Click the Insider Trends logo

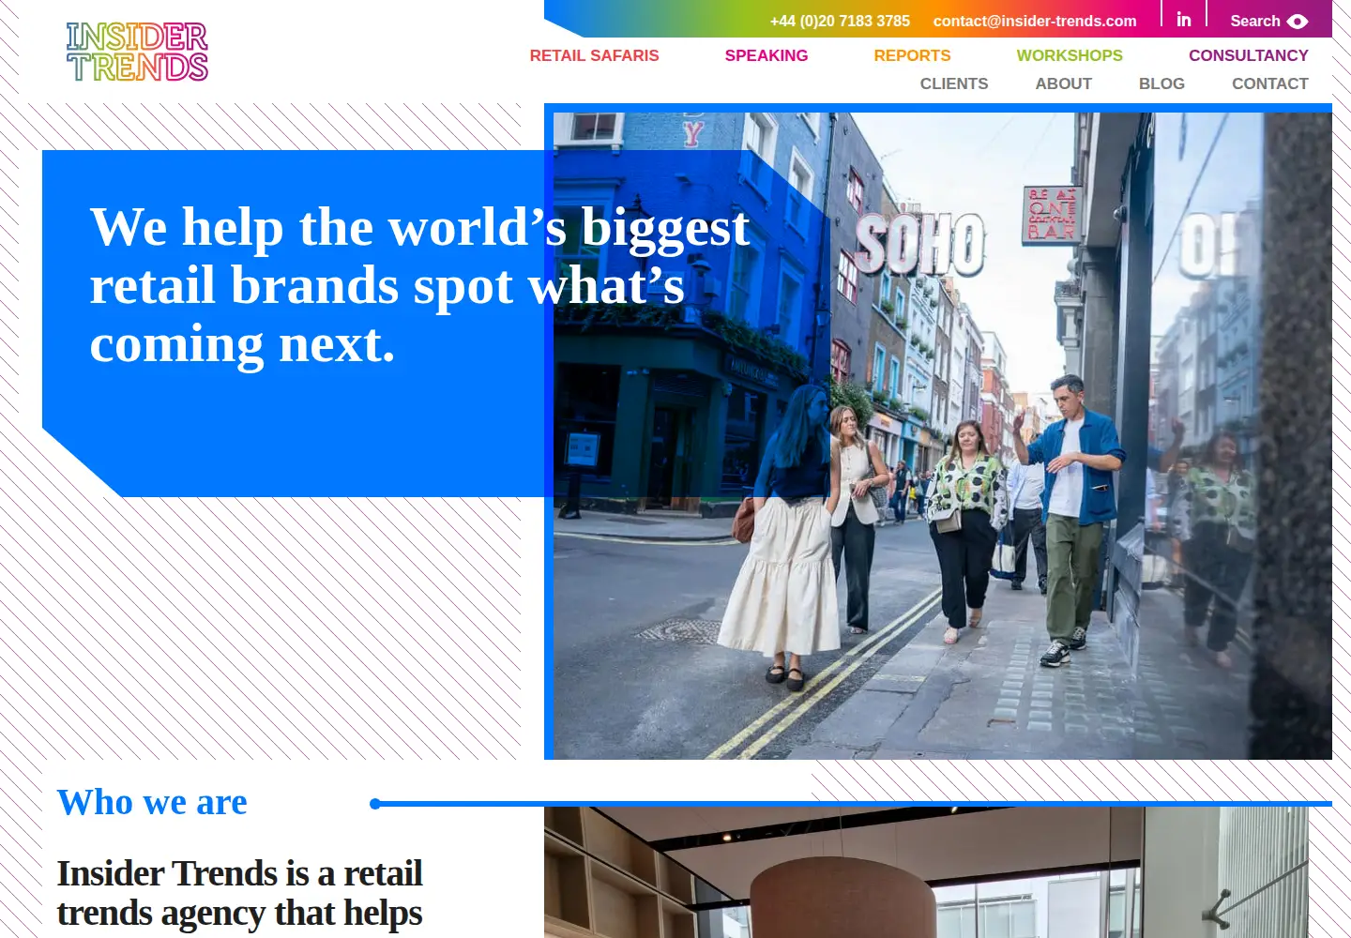click(137, 52)
